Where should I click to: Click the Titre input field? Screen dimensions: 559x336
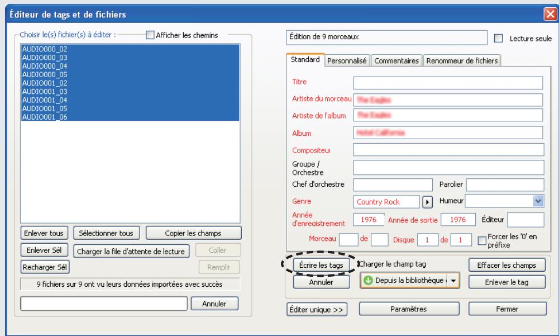tap(448, 83)
